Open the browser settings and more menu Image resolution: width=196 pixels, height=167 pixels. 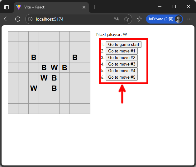click(189, 19)
